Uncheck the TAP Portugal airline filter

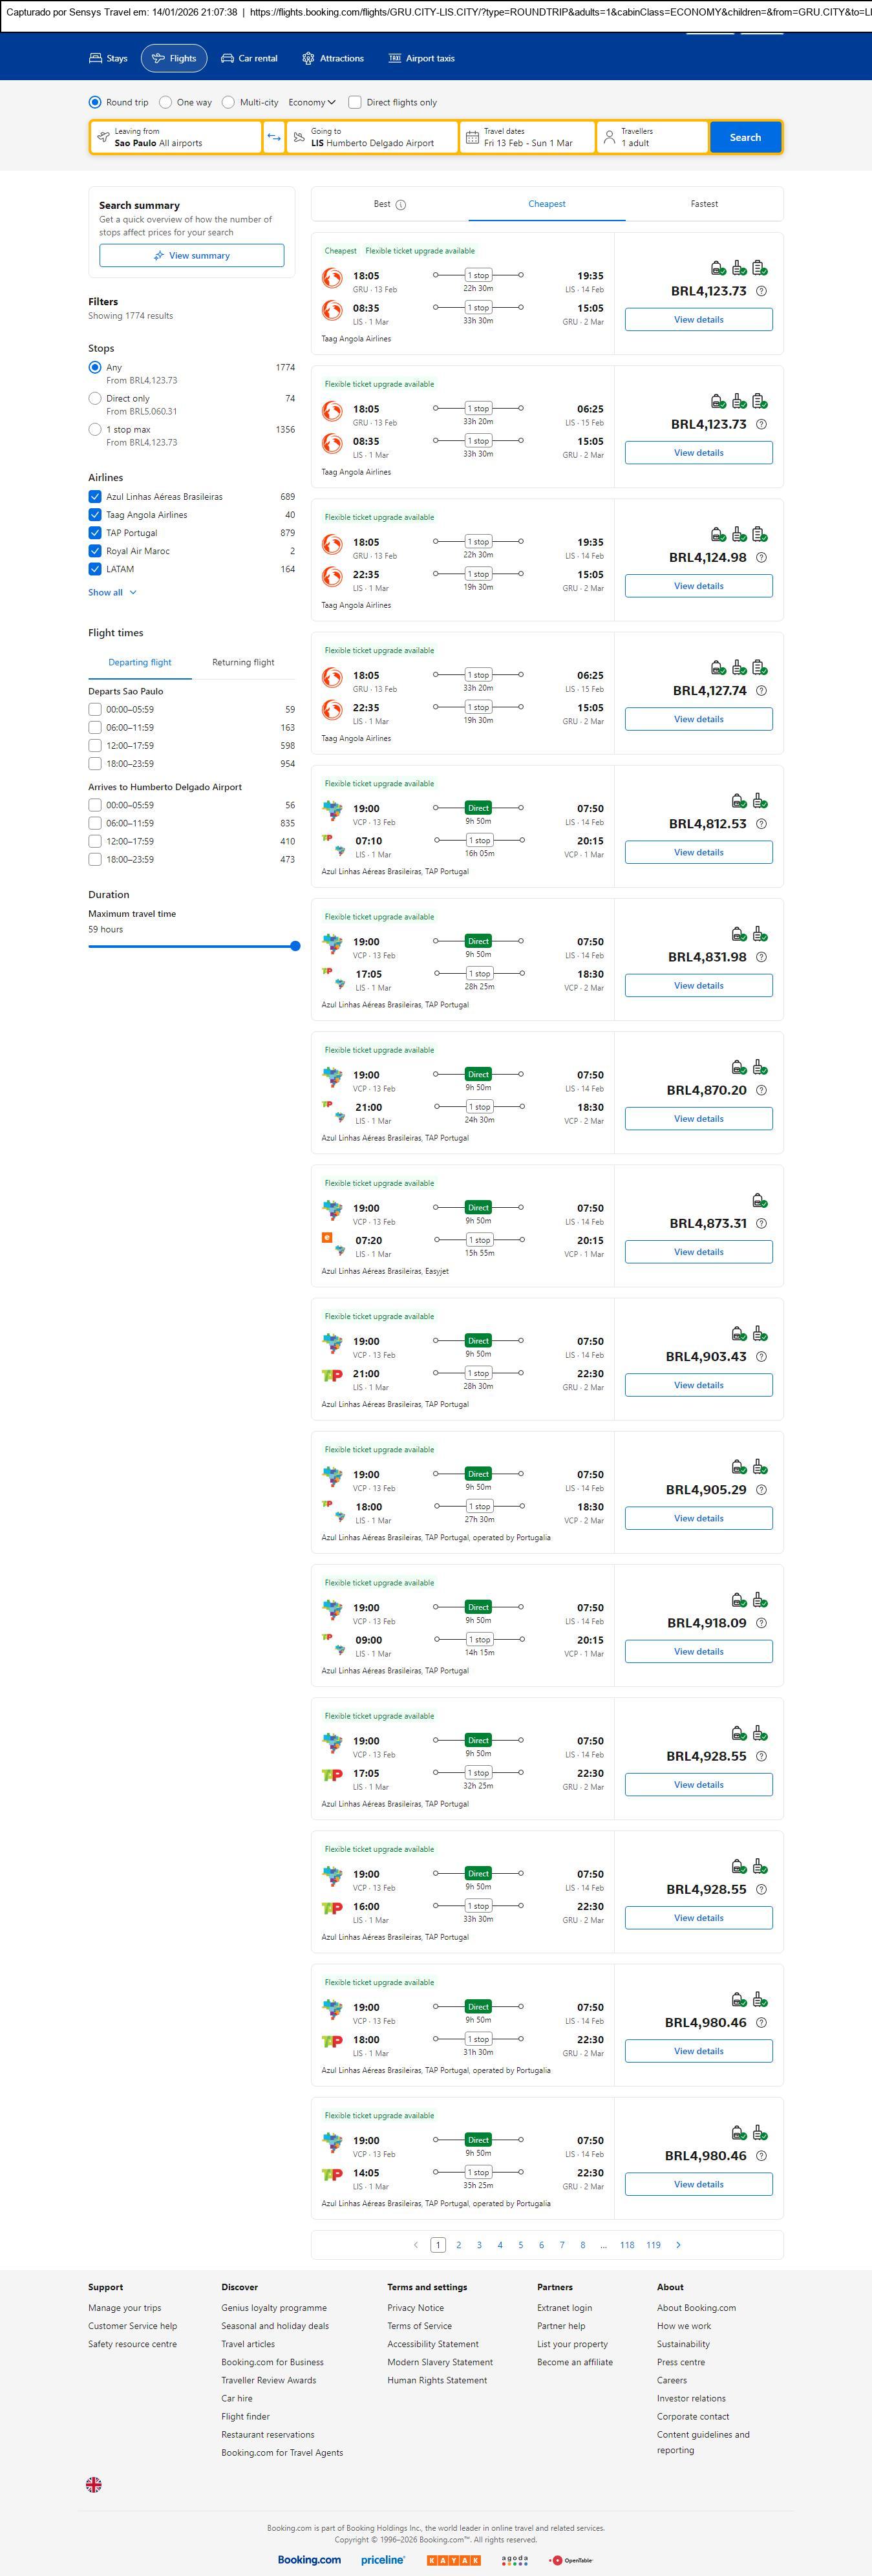coord(95,533)
